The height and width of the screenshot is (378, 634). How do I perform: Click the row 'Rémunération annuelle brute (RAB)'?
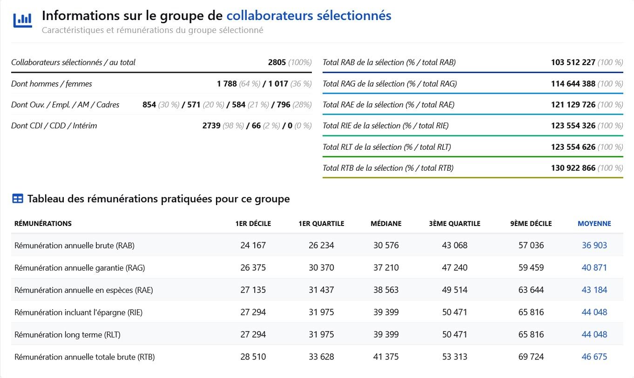coord(317,245)
